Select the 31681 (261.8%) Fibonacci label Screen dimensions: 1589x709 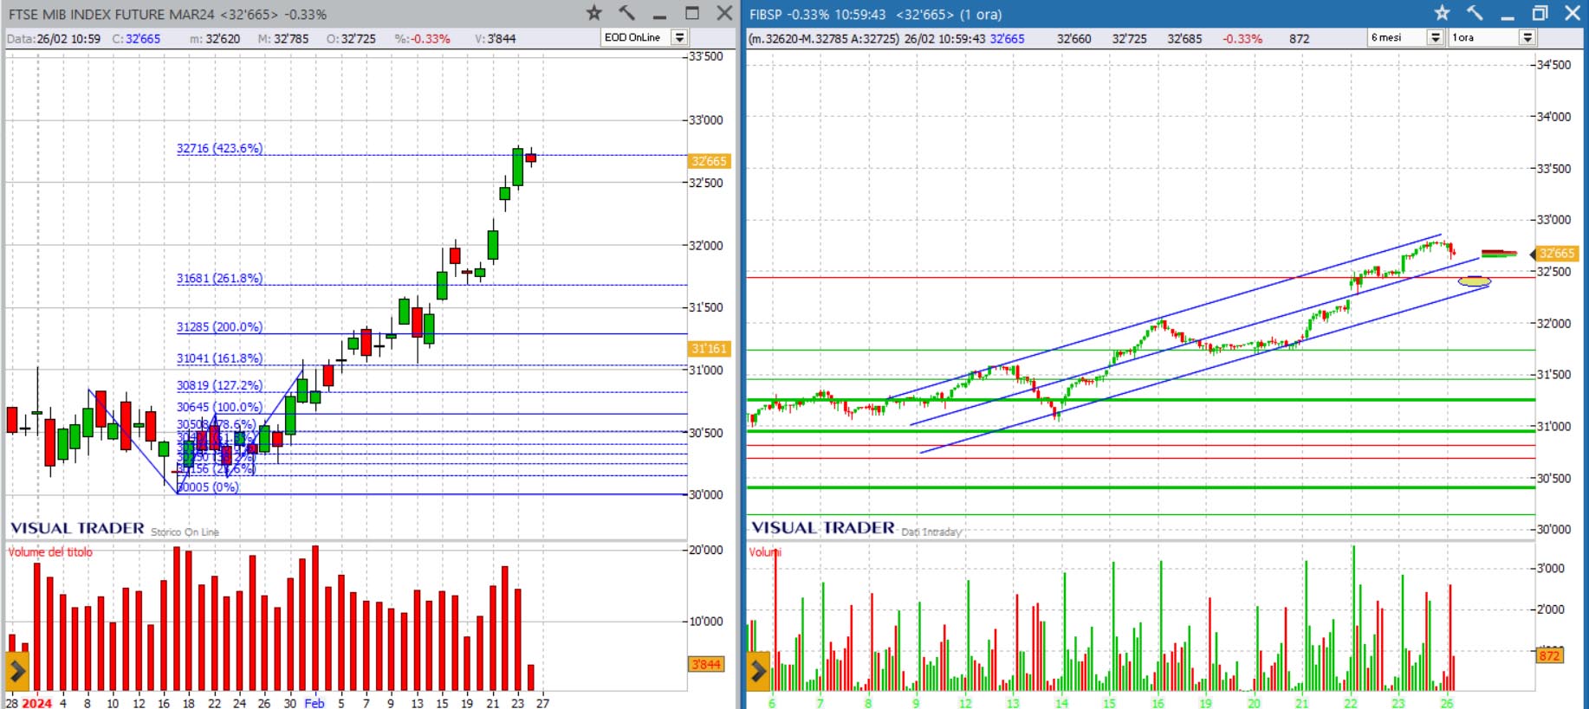(x=219, y=278)
